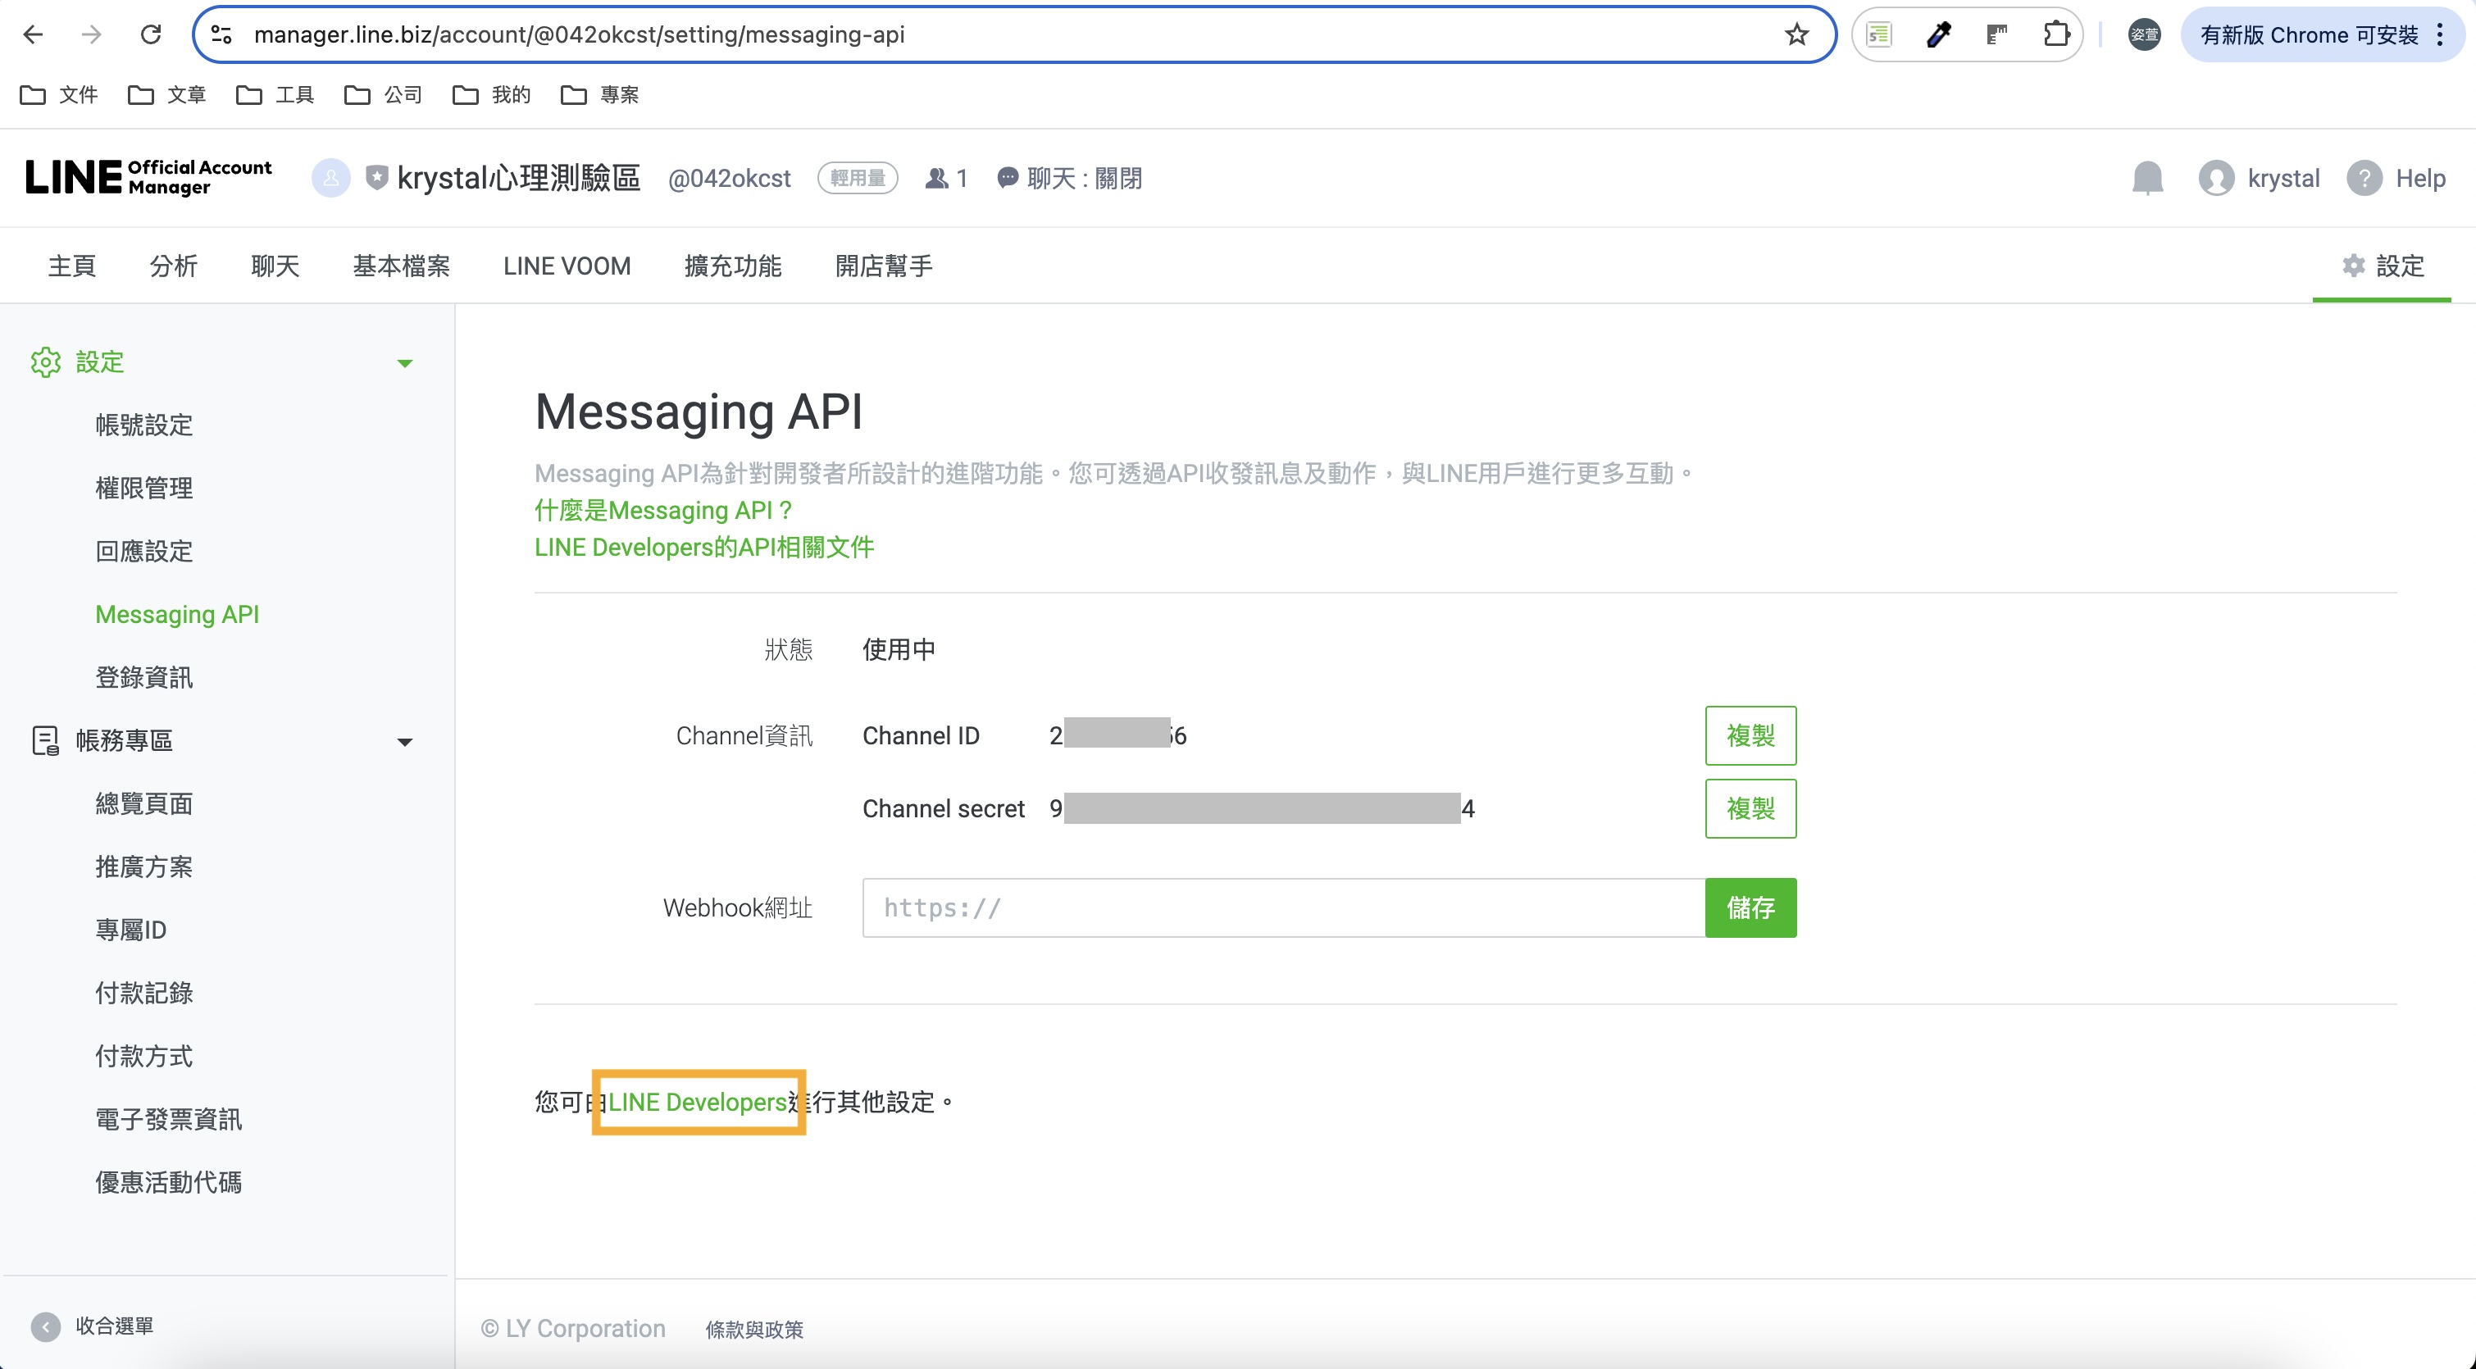Collapse the sidebar with 收合選單 arrow
The width and height of the screenshot is (2476, 1369).
point(45,1326)
